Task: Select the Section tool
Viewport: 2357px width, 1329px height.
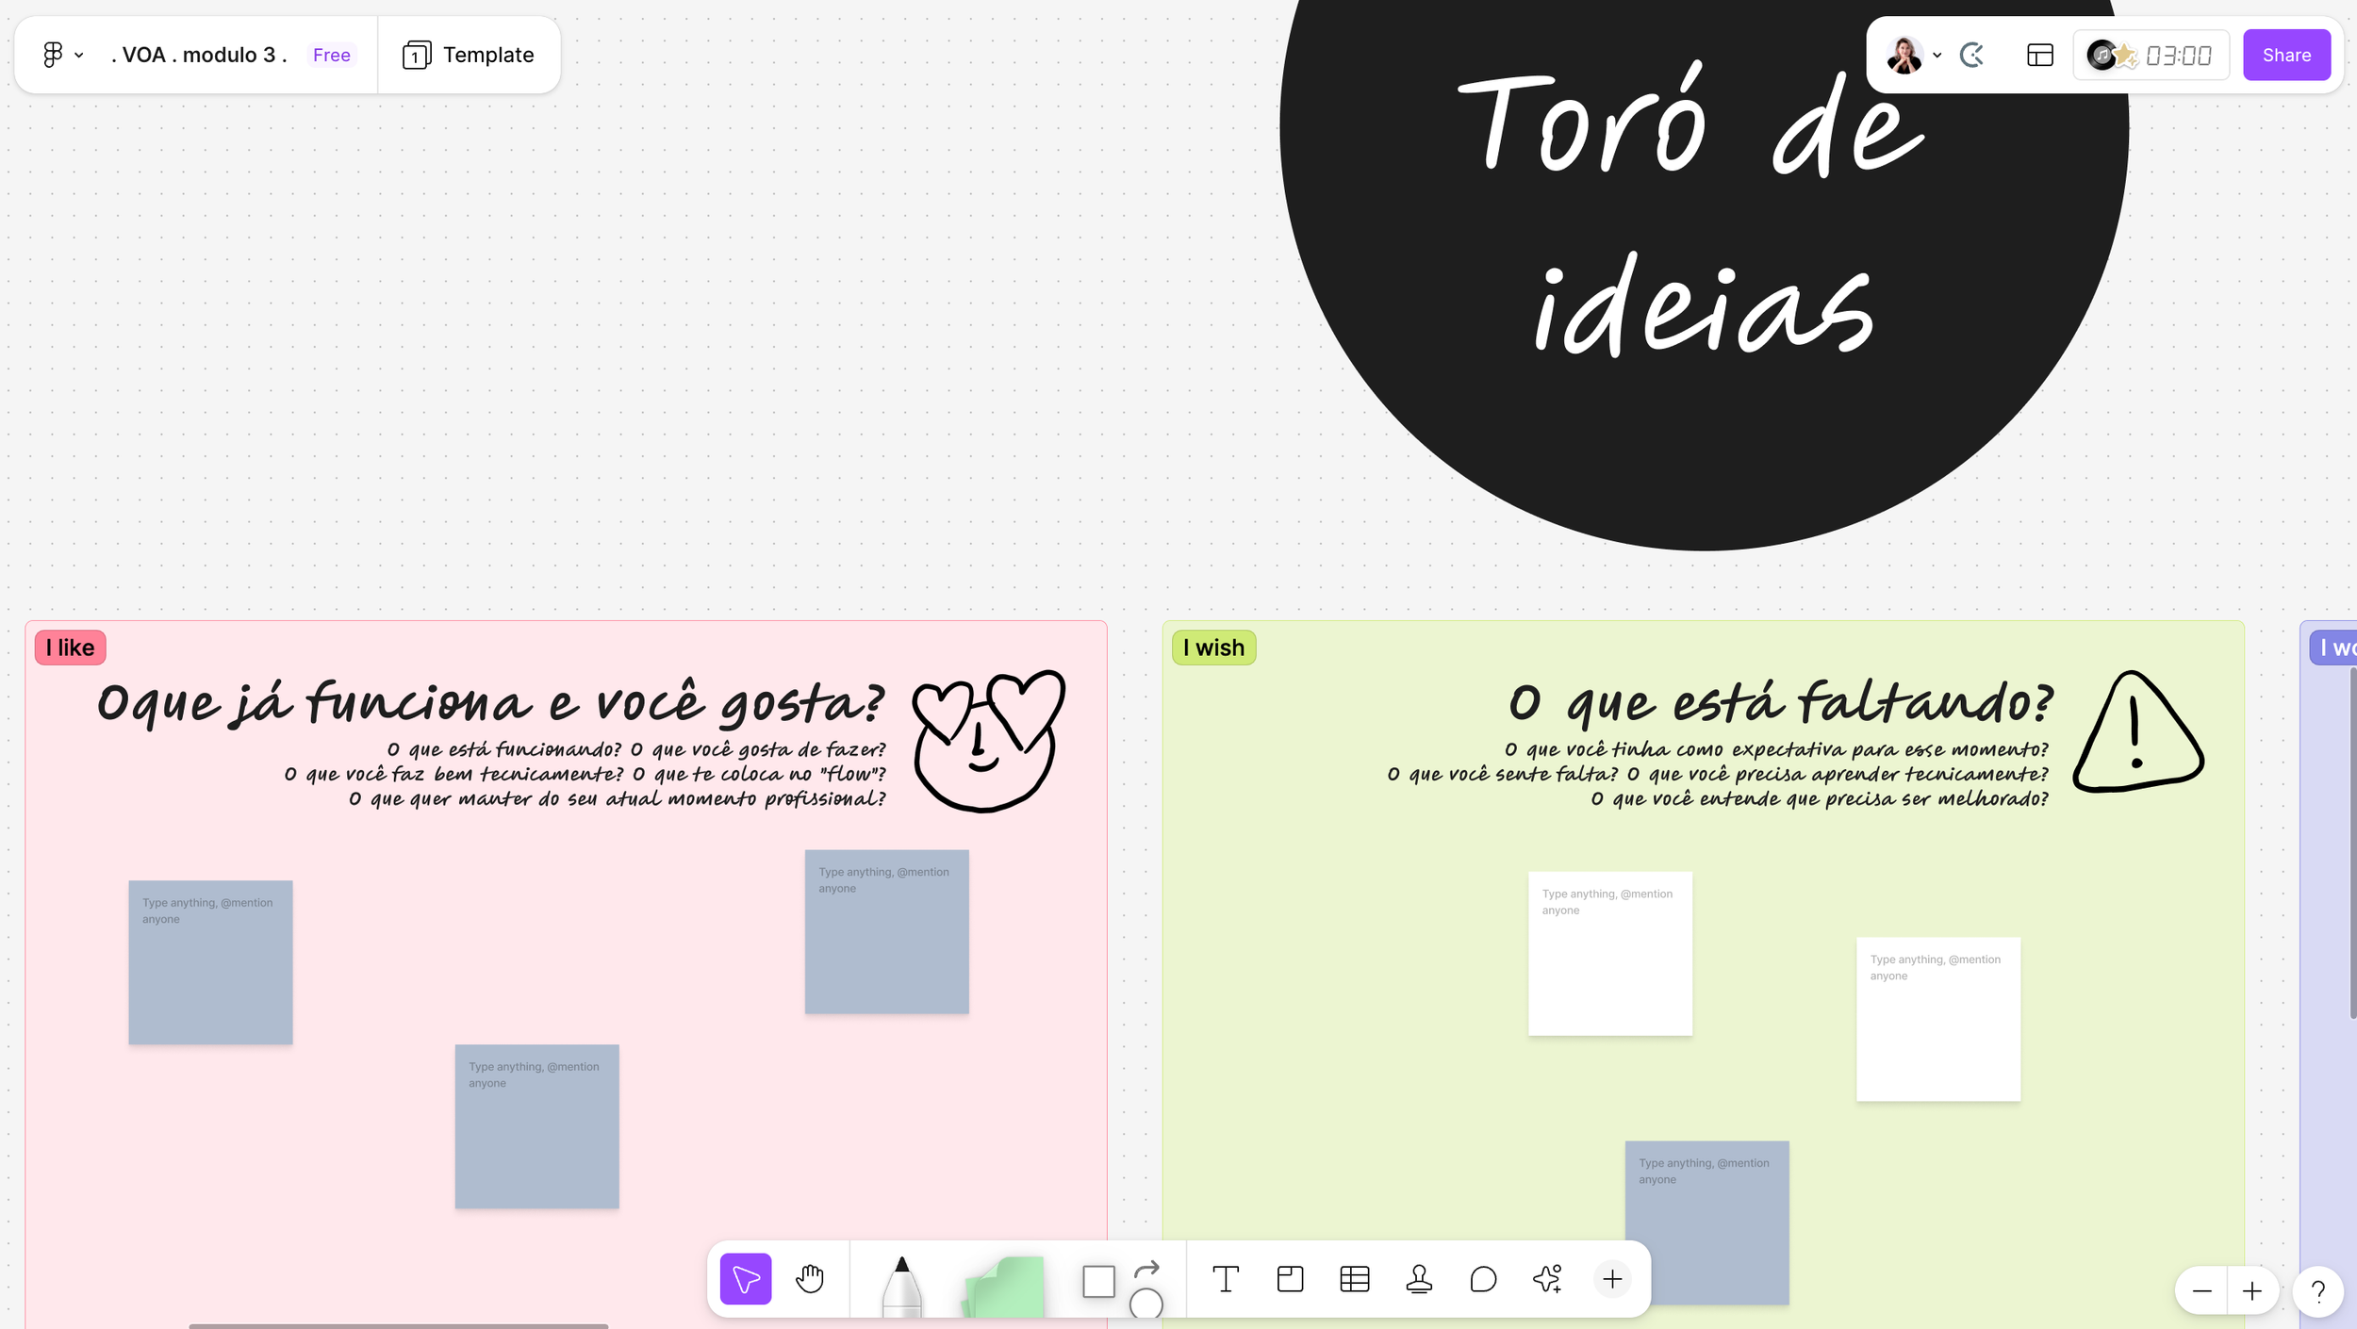Action: click(1290, 1279)
